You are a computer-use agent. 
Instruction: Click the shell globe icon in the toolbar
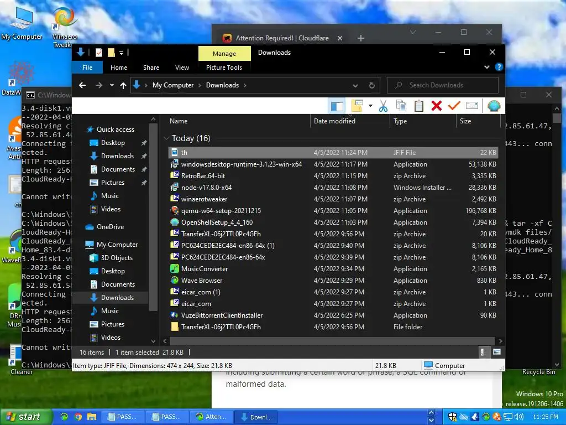pos(494,106)
